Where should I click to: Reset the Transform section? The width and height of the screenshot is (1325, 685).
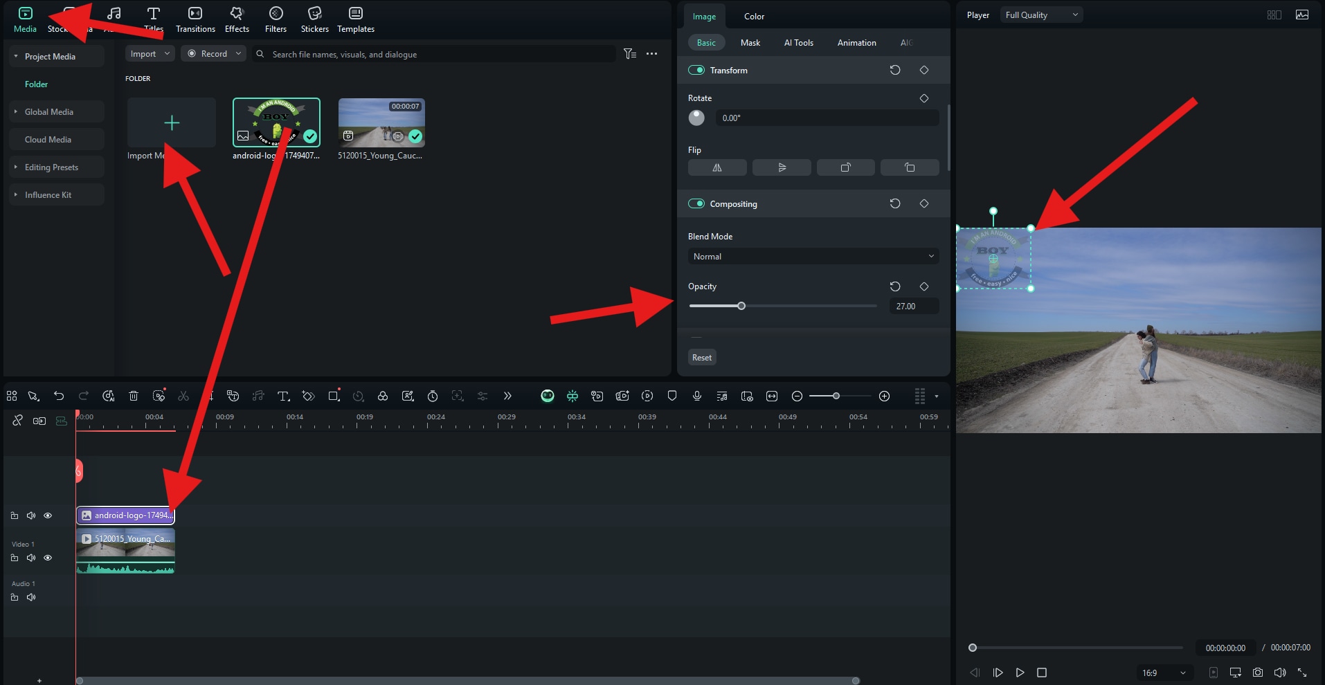(895, 70)
